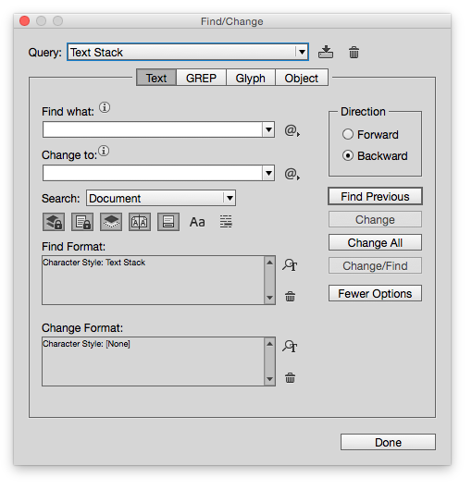Click Find Format scrollbar up arrow
Viewport: 472px width, 490px height.
coord(269,263)
